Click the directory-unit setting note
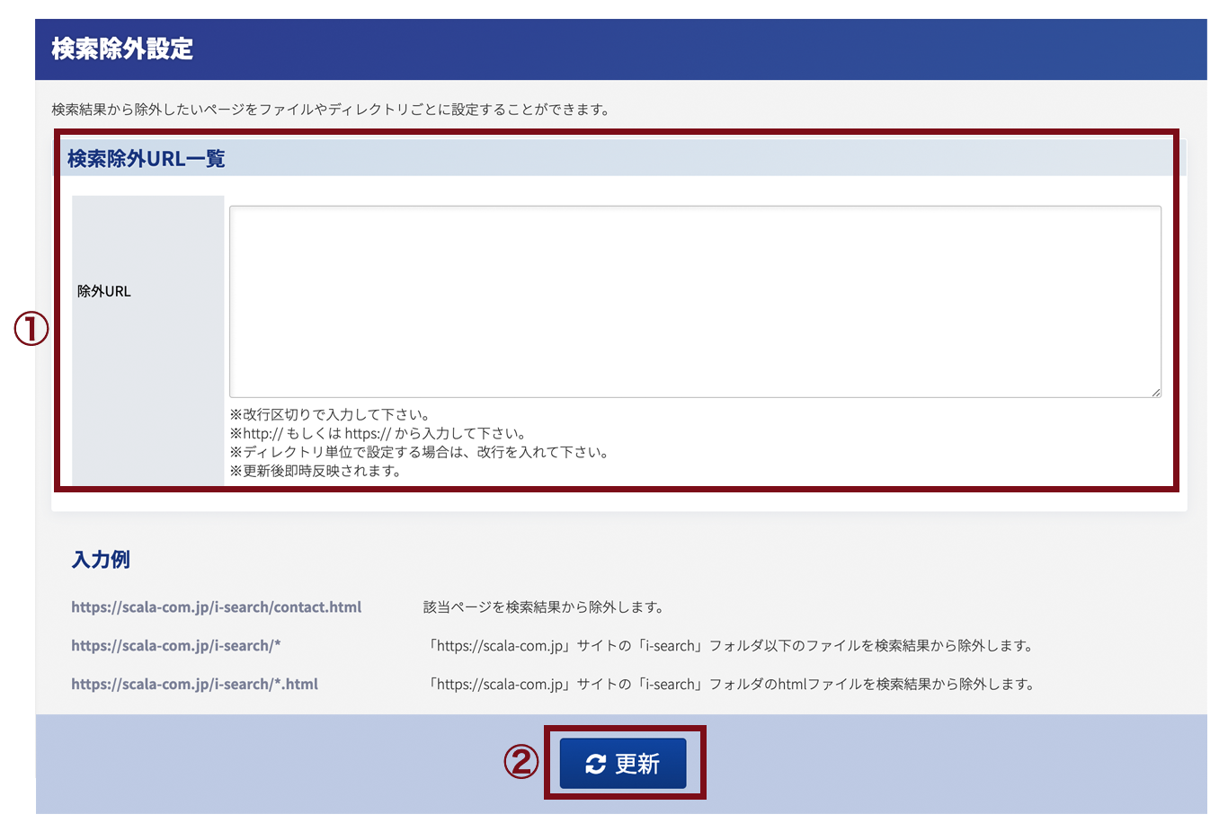Screen dimensions: 1219x832 [420, 453]
